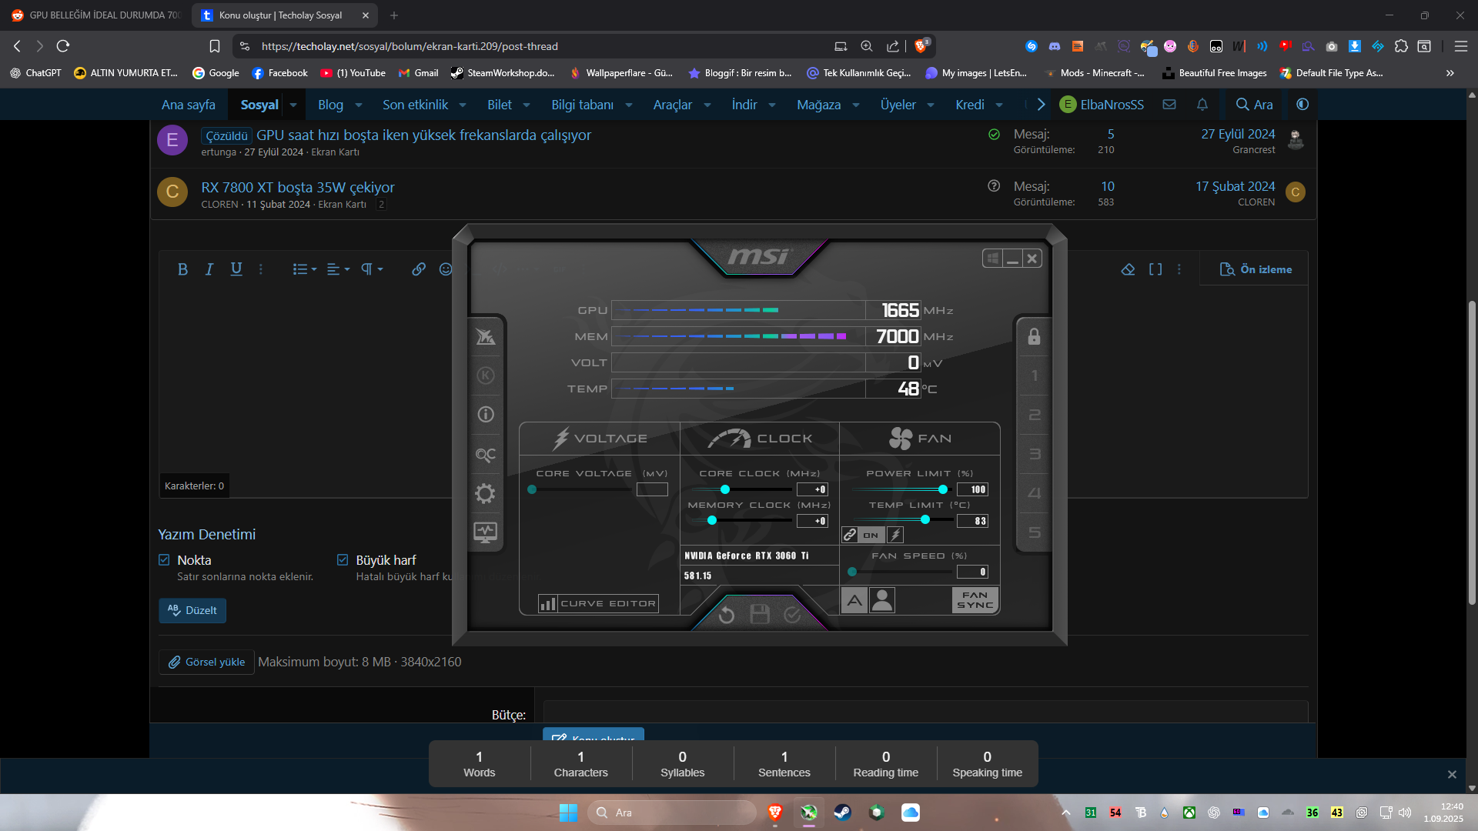Open the Ana sayfa menu item
The height and width of the screenshot is (831, 1478).
click(x=189, y=105)
